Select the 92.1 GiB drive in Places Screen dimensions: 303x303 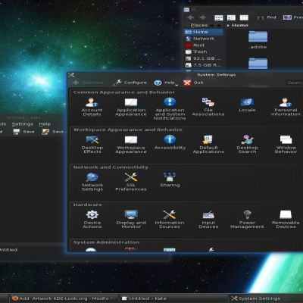pyautogui.click(x=203, y=58)
